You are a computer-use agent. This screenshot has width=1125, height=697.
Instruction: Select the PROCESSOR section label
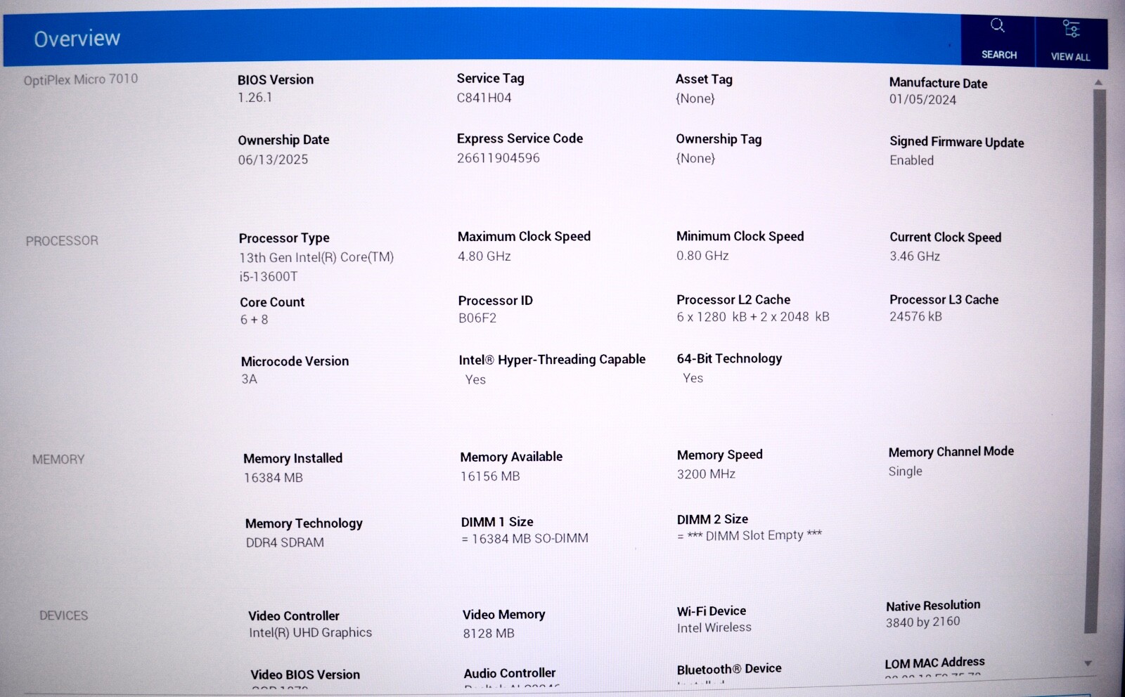click(x=62, y=241)
